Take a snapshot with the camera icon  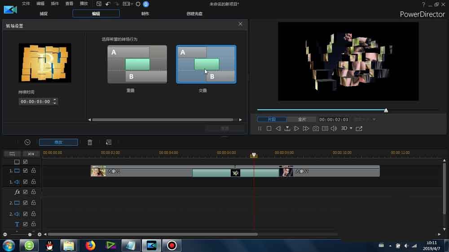[316, 128]
